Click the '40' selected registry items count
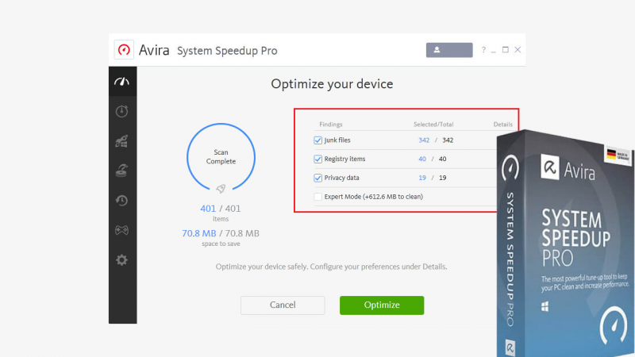This screenshot has width=635, height=357. (x=422, y=159)
